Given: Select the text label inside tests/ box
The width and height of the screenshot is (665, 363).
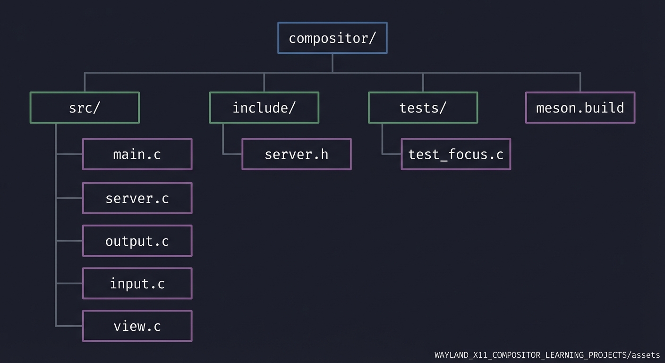Looking at the screenshot, I should click(x=422, y=108).
